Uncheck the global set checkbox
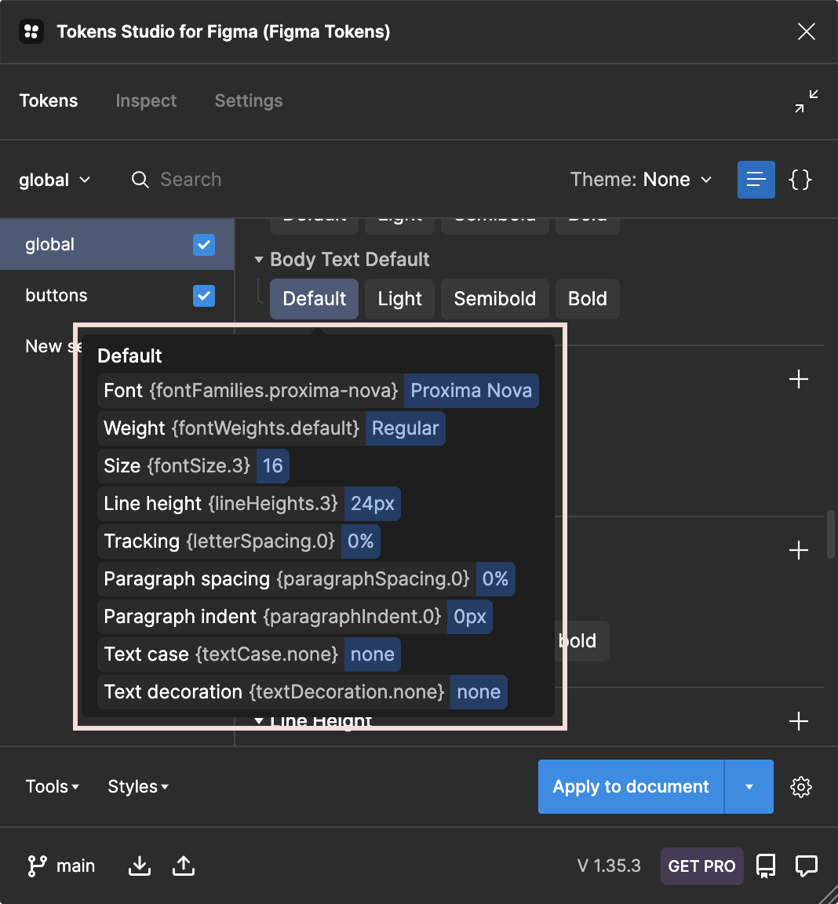Image resolution: width=838 pixels, height=904 pixels. pyautogui.click(x=204, y=245)
